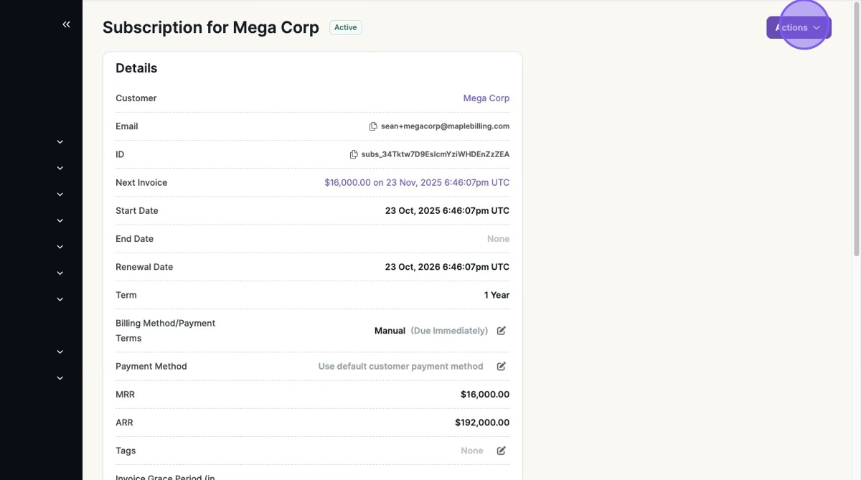Expand the last sidebar chevron section

(60, 378)
